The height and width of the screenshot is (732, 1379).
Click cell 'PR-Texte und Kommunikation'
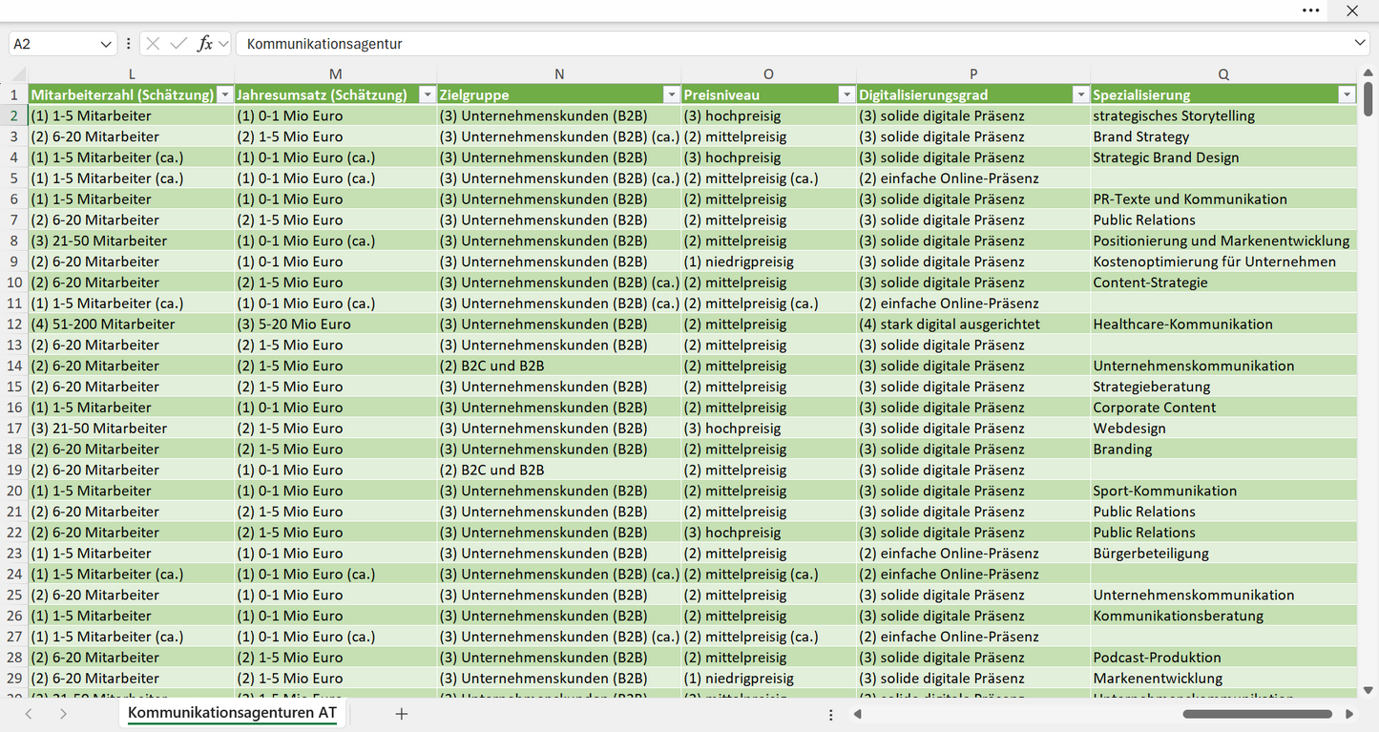coord(1223,199)
